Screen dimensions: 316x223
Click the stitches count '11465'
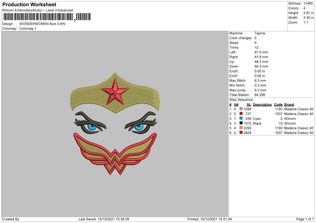click(308, 4)
